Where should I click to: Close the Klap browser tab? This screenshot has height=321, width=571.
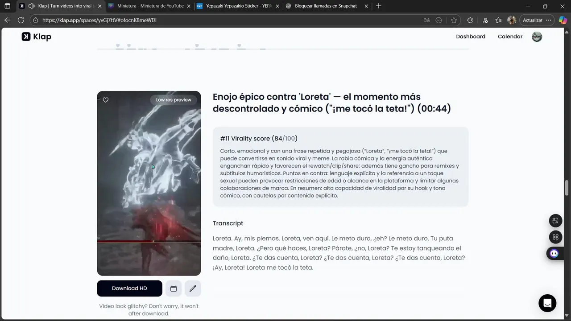tap(99, 6)
